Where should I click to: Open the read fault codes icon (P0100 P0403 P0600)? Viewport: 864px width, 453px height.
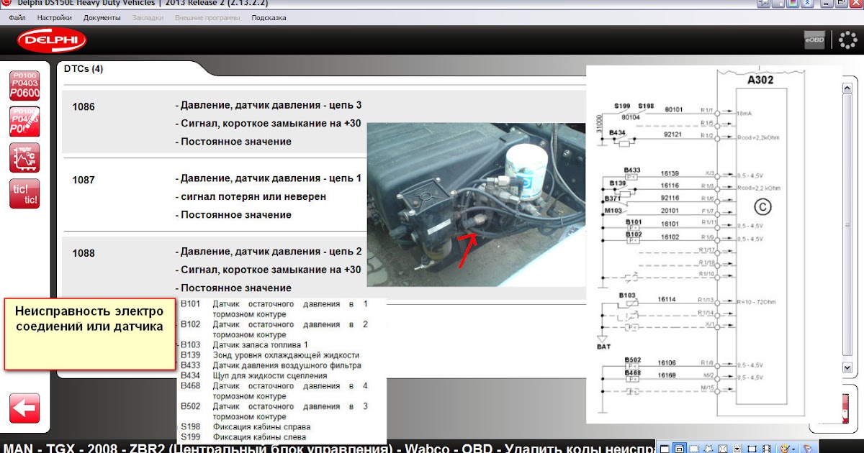pyautogui.click(x=24, y=85)
